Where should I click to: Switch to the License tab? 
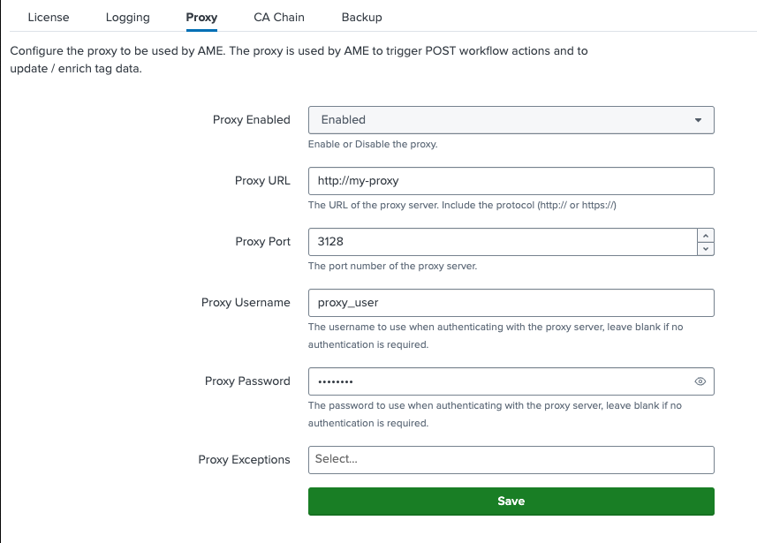pos(49,17)
